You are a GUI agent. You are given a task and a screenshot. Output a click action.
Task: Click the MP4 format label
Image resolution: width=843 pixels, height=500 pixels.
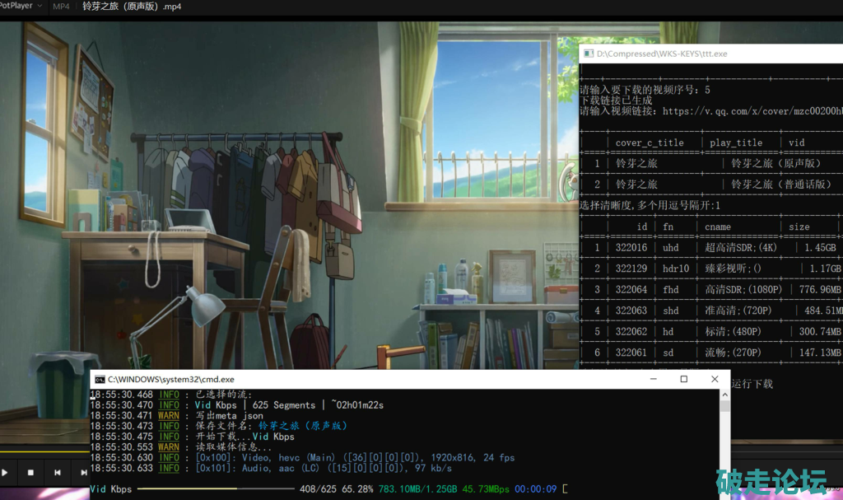click(x=61, y=7)
